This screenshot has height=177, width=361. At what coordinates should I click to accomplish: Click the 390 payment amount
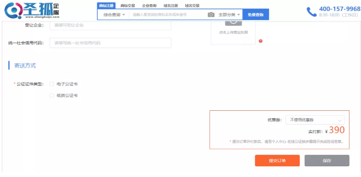point(337,130)
